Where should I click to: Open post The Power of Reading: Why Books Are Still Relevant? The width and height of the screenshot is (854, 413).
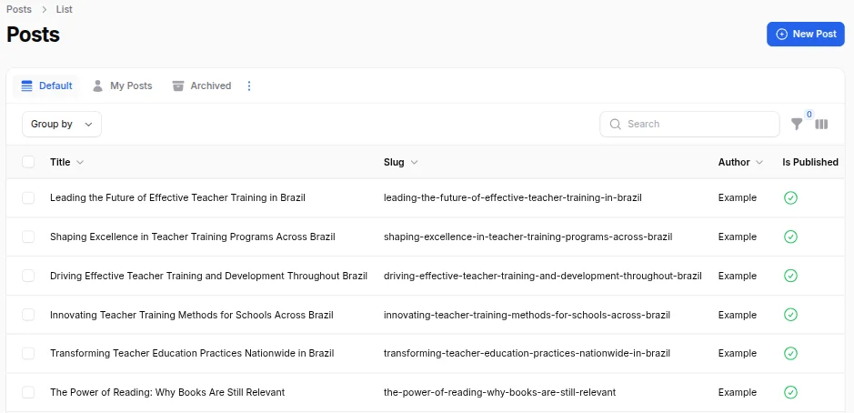167,392
